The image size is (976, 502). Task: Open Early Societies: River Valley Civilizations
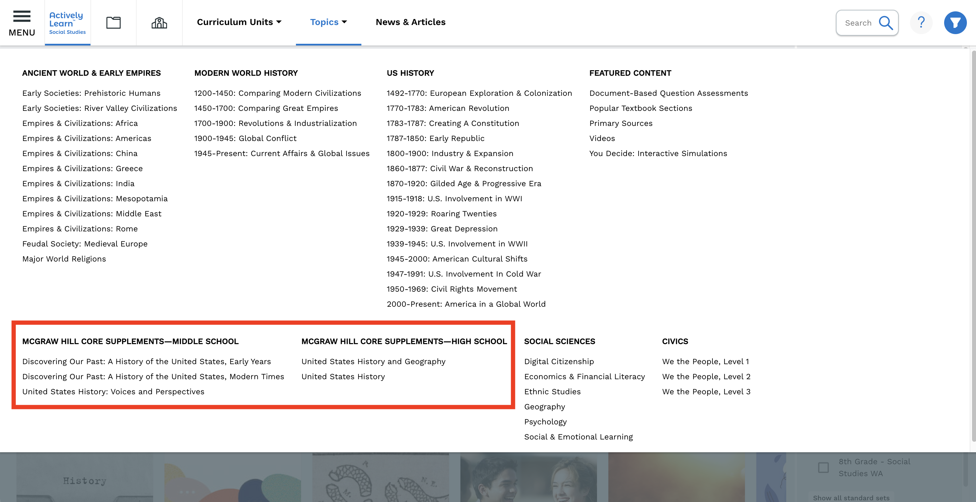pos(100,108)
